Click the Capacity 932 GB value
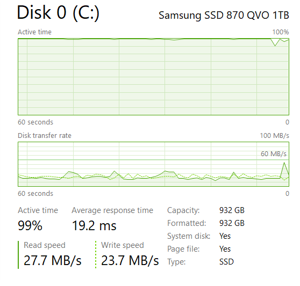This screenshot has width=300, height=286. coord(232,210)
